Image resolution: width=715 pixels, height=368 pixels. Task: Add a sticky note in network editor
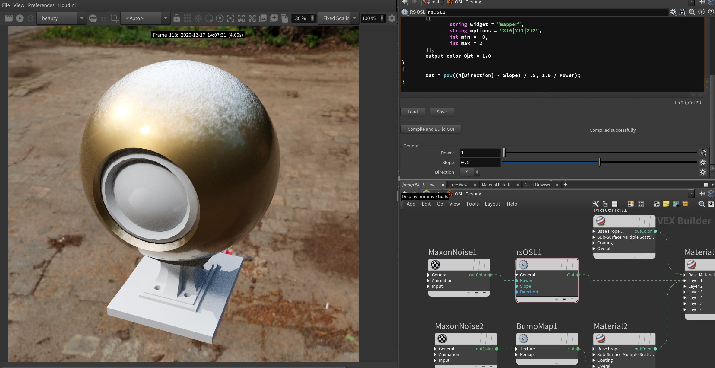(x=666, y=204)
